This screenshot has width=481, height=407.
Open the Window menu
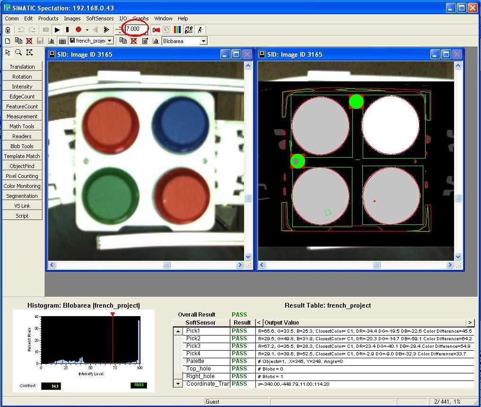[x=163, y=18]
